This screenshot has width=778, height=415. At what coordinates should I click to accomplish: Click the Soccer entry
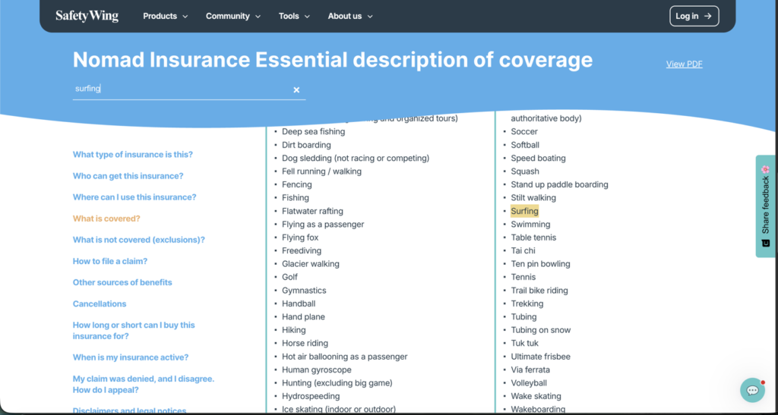pos(524,132)
